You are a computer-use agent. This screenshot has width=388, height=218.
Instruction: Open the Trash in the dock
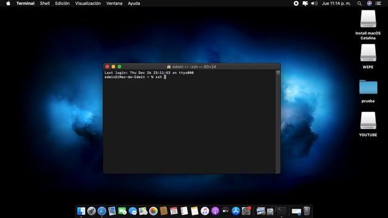click(307, 211)
